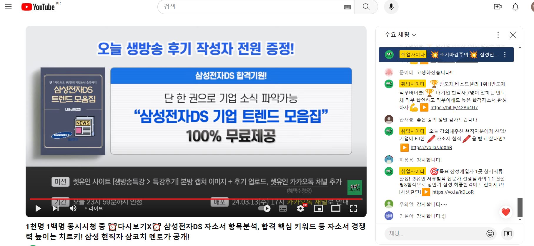Open the on-screen keyboard in search box
Viewport: 534px width, 246px height.
pos(347,7)
